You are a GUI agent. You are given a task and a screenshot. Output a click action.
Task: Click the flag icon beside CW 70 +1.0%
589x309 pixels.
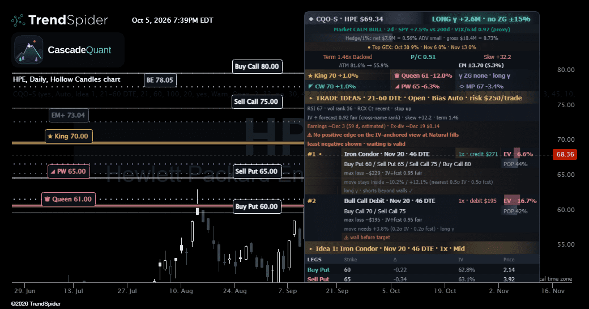310,86
